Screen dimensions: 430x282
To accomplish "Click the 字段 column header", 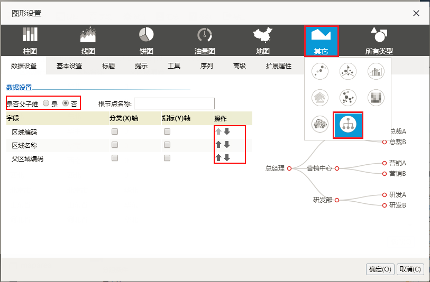I will [x=58, y=118].
